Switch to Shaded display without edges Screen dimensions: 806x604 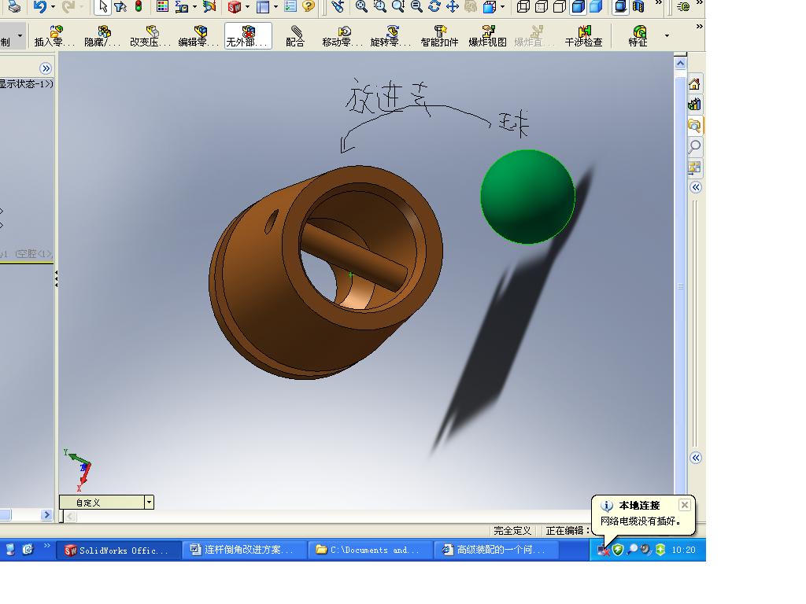point(596,6)
